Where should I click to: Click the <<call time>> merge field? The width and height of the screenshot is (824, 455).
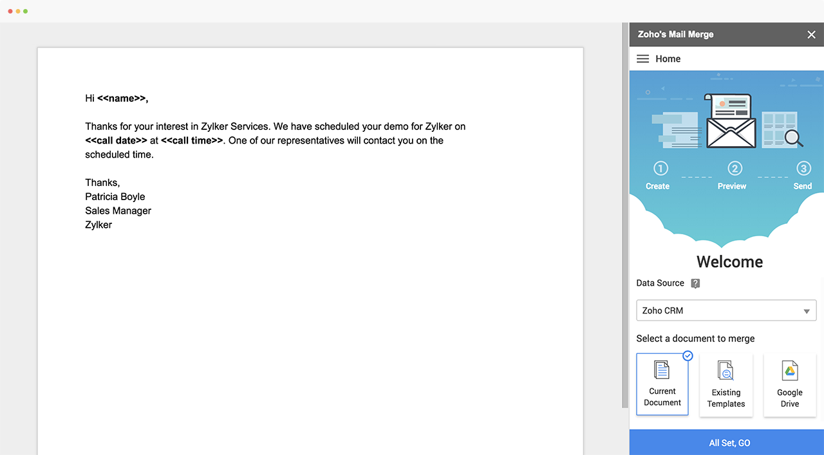[192, 140]
